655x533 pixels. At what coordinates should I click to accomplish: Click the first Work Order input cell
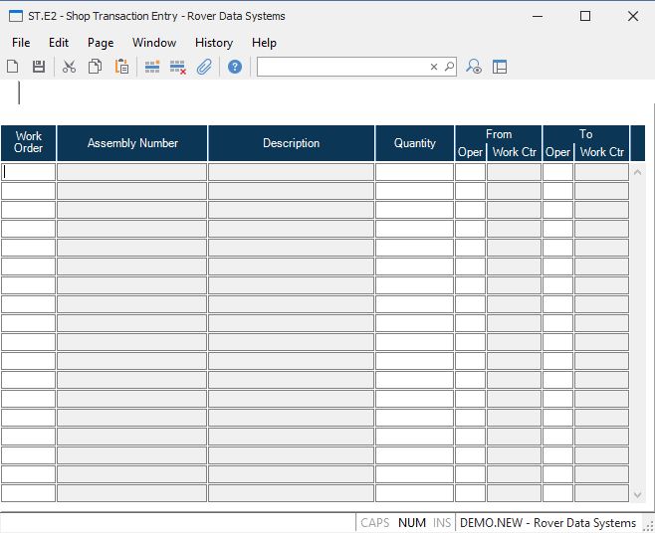(x=29, y=172)
